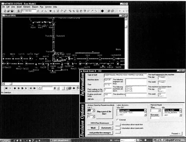Click the Start button on Windows taskbar
The height and width of the screenshot is (142, 186).
[5, 140]
